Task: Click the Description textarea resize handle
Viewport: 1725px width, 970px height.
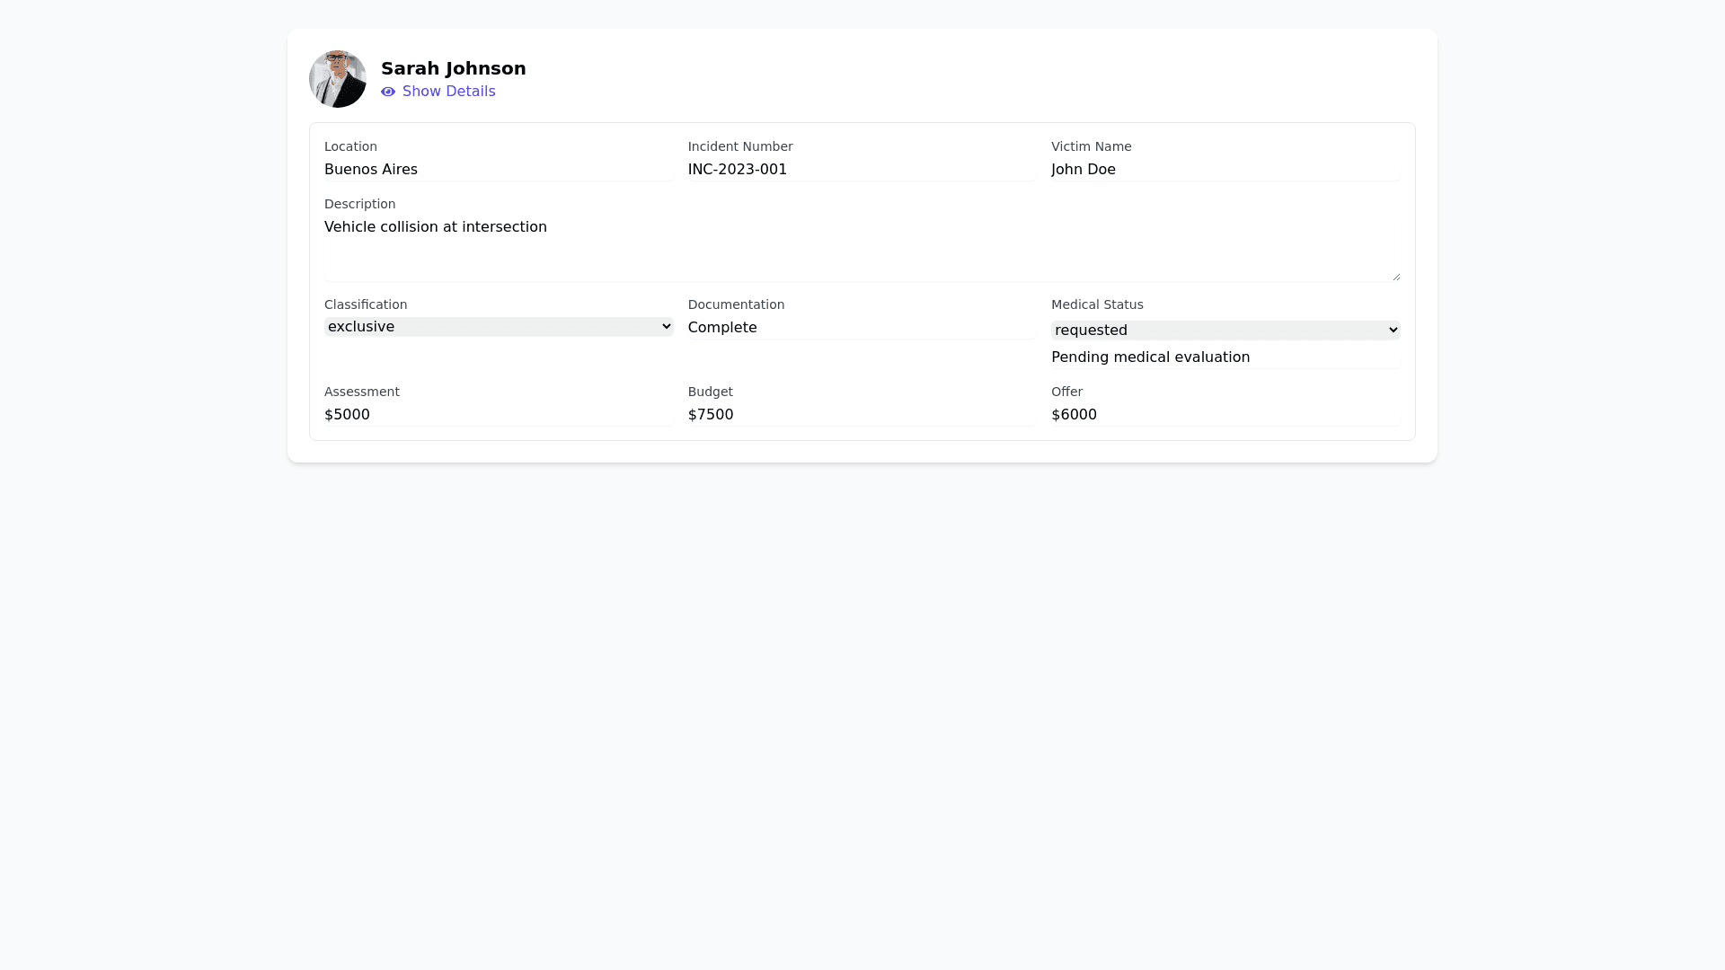Action: pos(1396,277)
